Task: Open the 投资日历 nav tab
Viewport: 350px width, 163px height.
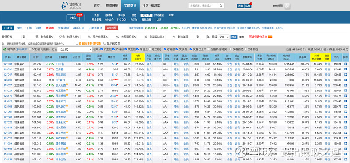Action: 112,6
